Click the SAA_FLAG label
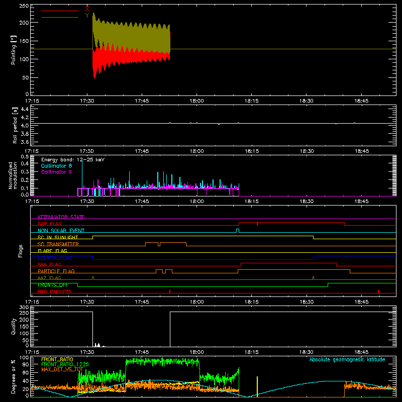402x402 pixels. coord(49,264)
